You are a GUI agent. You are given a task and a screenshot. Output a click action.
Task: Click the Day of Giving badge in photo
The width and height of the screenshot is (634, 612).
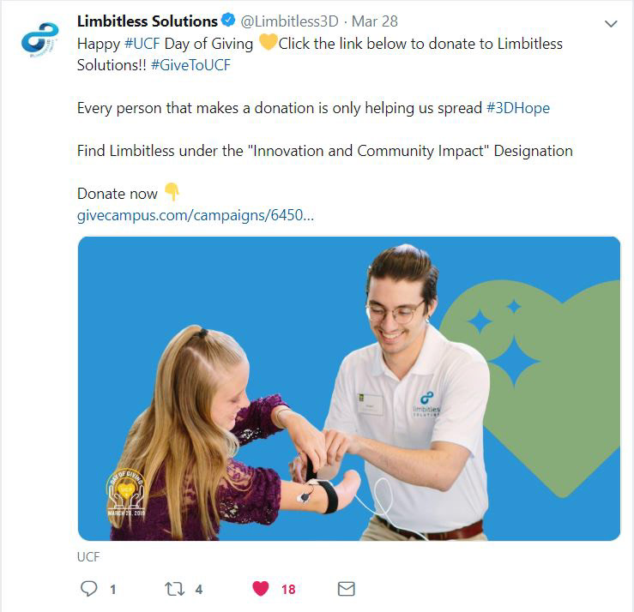point(126,492)
